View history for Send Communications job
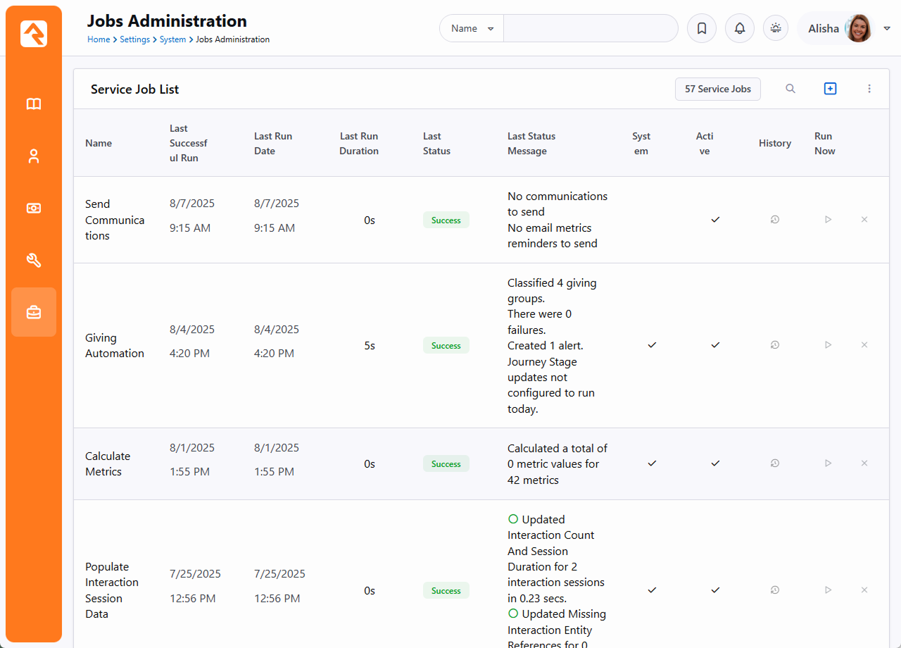Viewport: 901px width, 648px height. (774, 220)
